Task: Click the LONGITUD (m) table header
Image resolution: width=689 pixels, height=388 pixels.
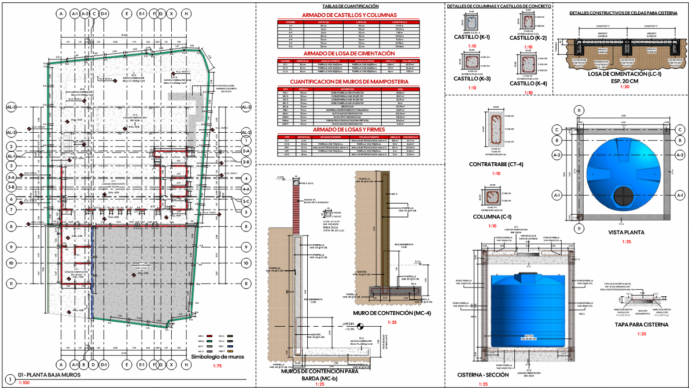Action: coord(399,22)
